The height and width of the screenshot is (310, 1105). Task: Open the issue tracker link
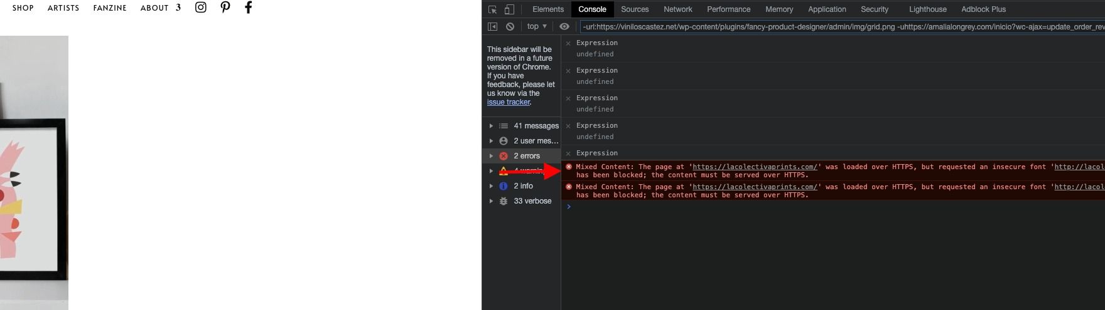(509, 102)
